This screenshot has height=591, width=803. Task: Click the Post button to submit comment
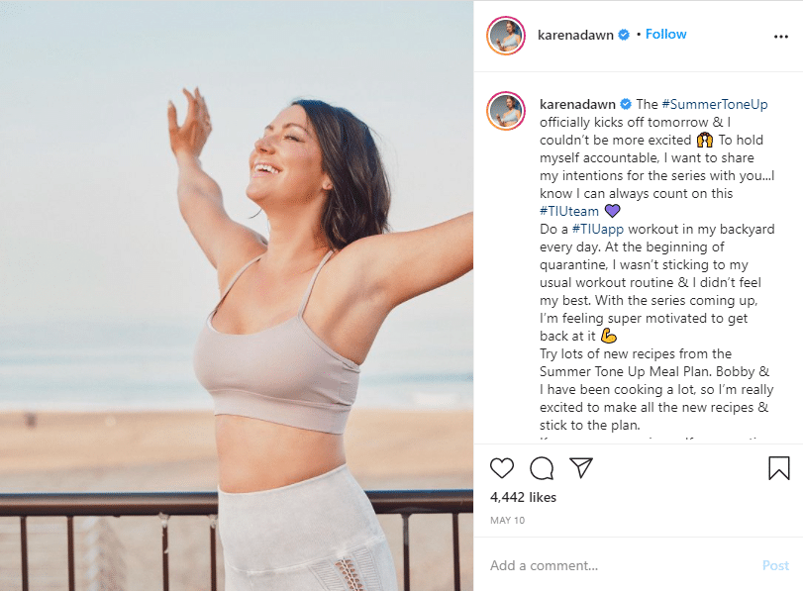click(x=775, y=565)
